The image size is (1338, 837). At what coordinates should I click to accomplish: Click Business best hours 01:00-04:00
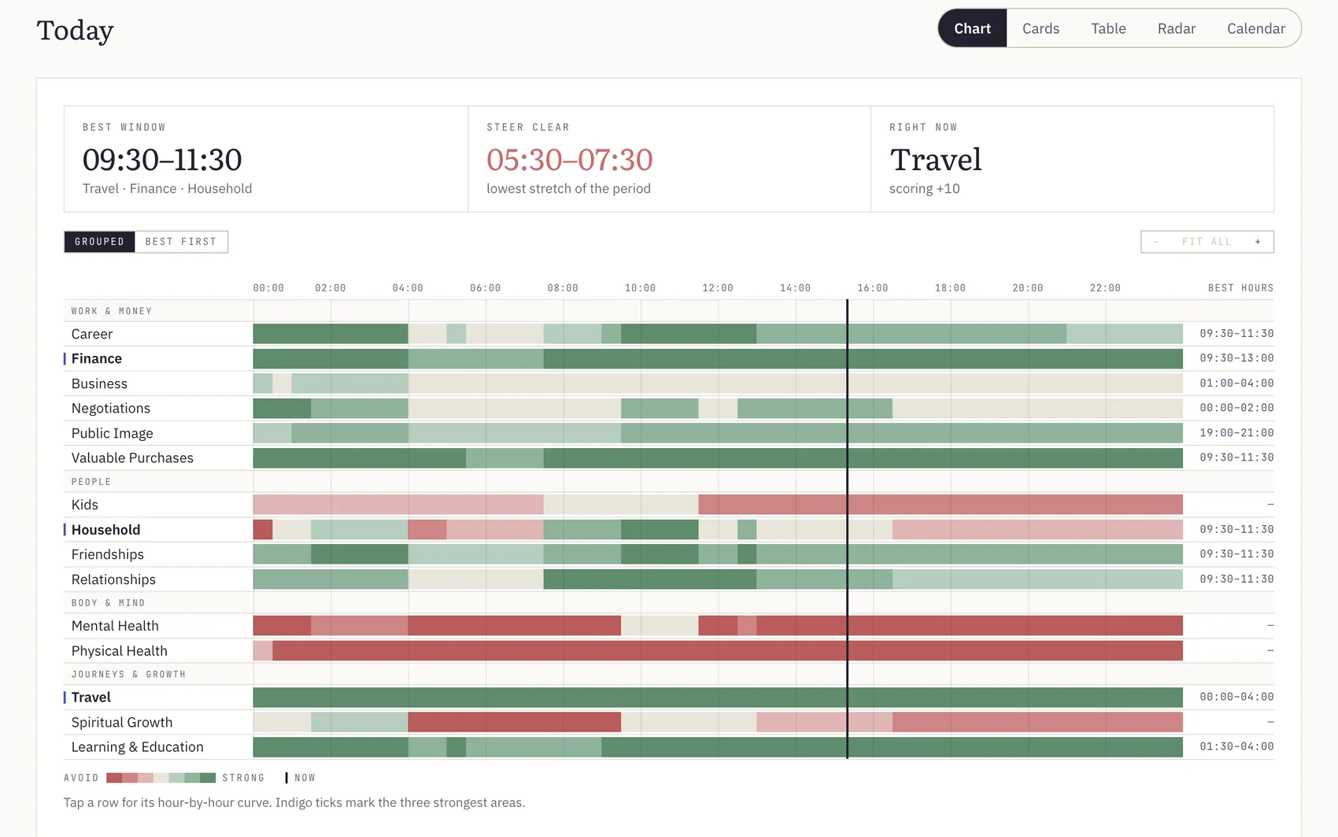pos(1236,383)
